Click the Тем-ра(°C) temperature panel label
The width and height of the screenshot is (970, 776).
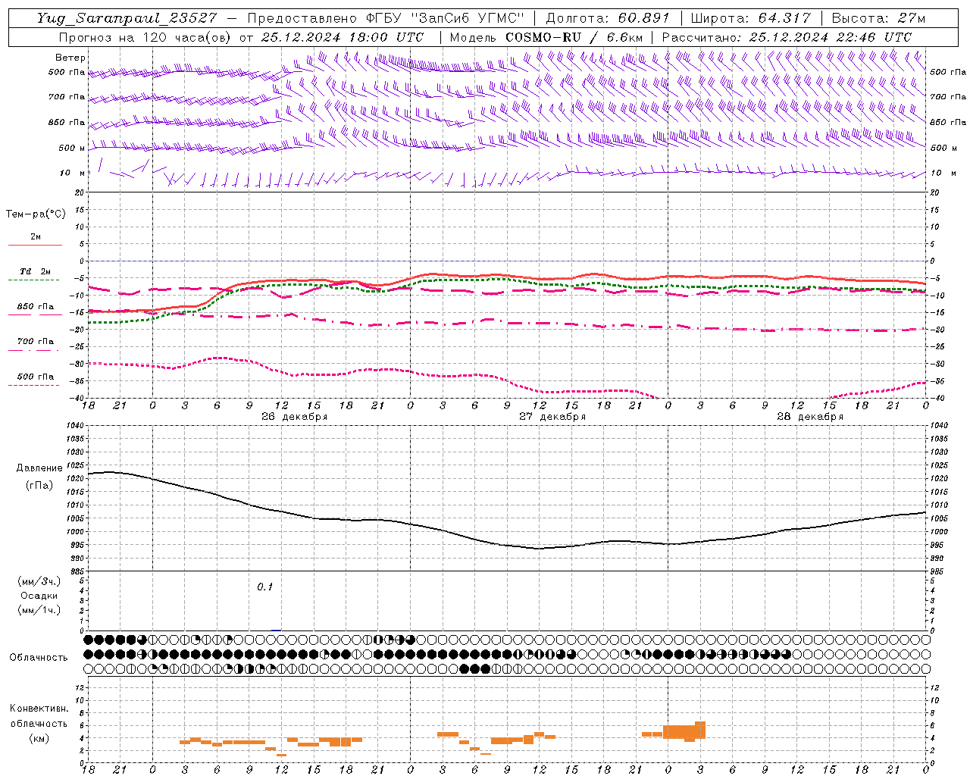point(36,214)
